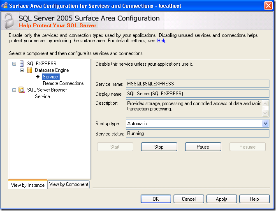Screen dimensions: 276x211
Task: Close the Surface Area Configuration window
Action: (x=268, y=6)
